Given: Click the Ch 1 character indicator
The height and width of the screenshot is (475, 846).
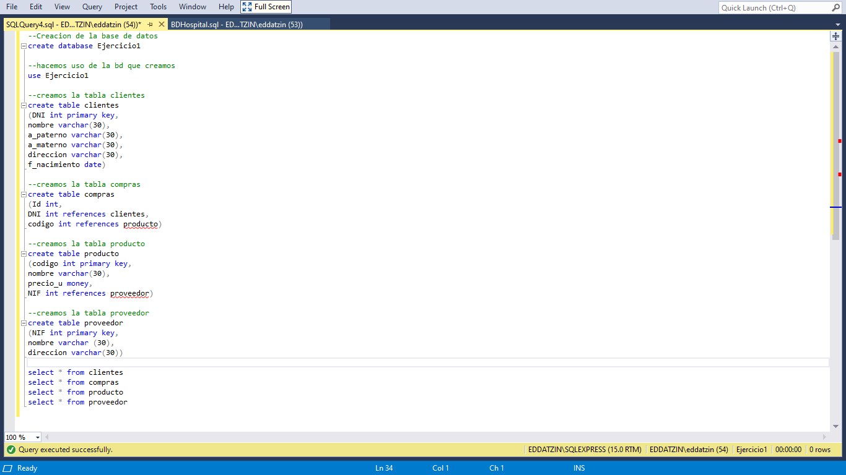Looking at the screenshot, I should [497, 468].
